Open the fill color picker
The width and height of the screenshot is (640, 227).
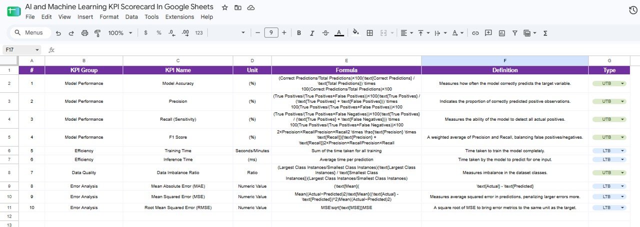[x=356, y=33]
